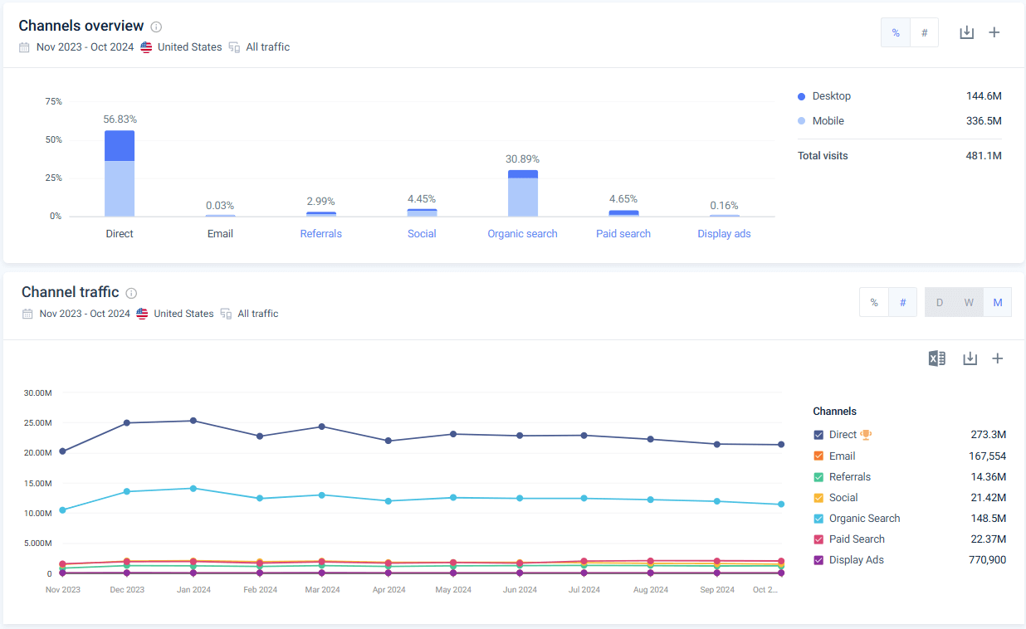1026x629 pixels.
Task: Click the info icon next to Channels overview
Action: coord(156,26)
